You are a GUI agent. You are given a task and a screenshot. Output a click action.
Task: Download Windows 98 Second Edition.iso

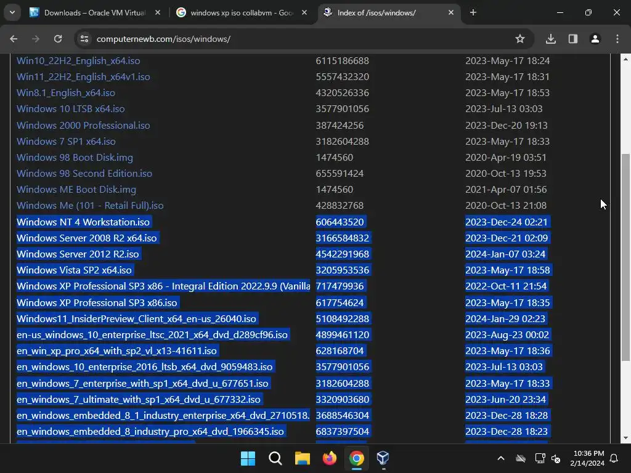[84, 173]
